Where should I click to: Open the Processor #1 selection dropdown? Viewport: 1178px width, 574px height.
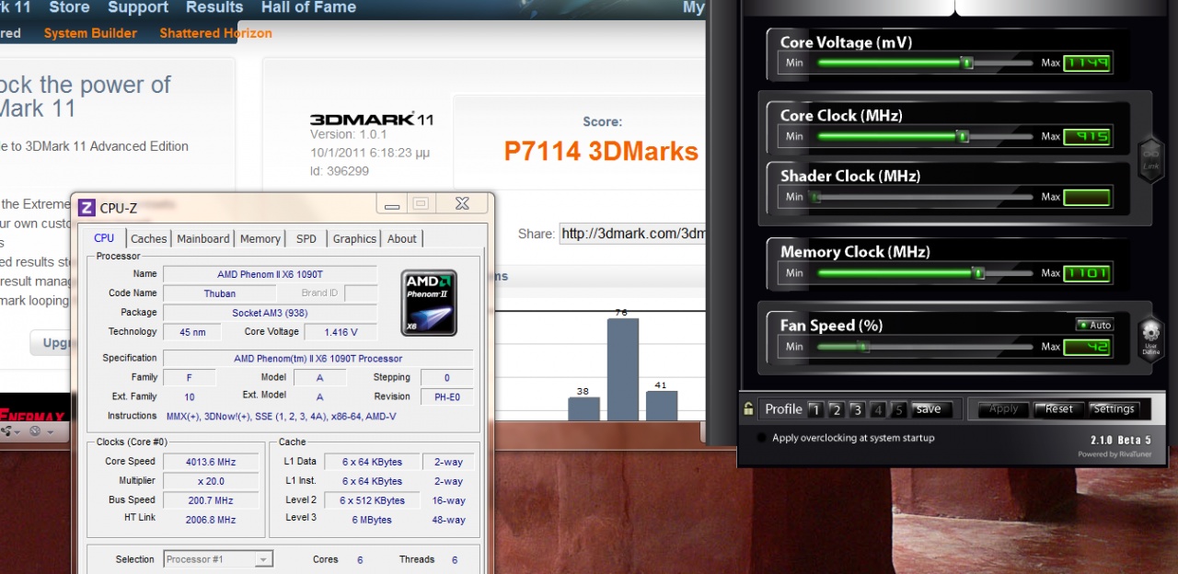click(x=218, y=559)
